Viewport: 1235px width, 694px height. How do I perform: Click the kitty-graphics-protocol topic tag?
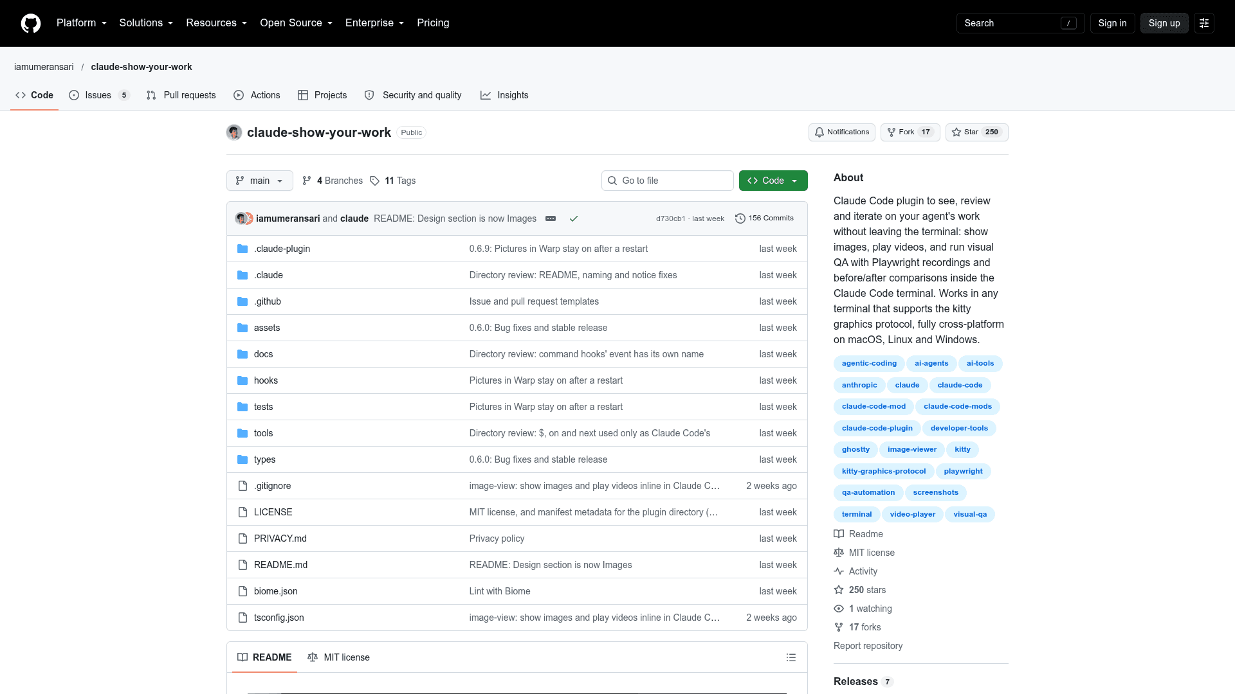pyautogui.click(x=884, y=471)
